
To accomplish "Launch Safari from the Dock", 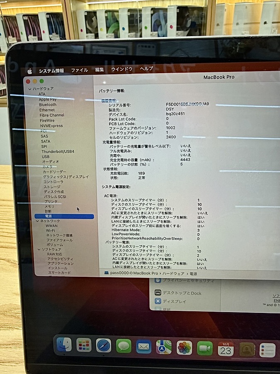I will (x=104, y=346).
